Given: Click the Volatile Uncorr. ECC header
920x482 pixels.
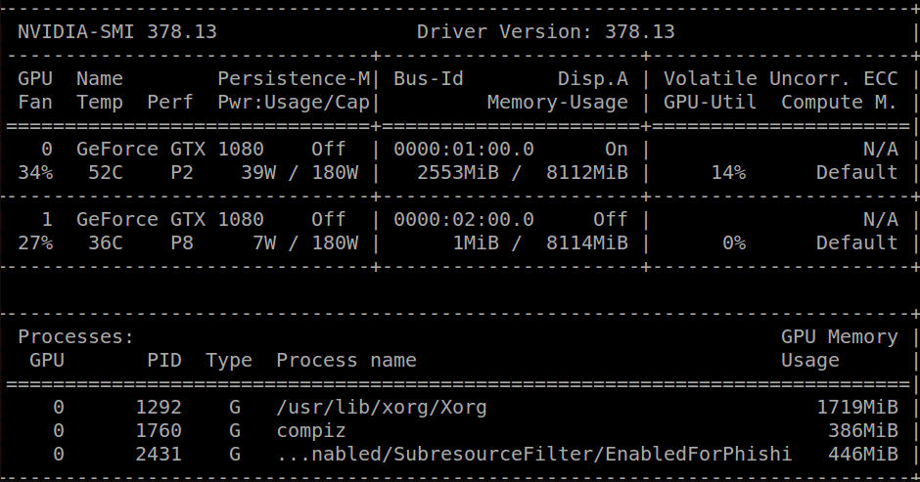Looking at the screenshot, I should [x=780, y=78].
